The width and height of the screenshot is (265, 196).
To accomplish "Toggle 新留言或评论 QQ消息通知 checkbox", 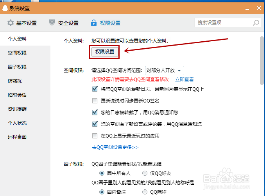I will (95, 124).
